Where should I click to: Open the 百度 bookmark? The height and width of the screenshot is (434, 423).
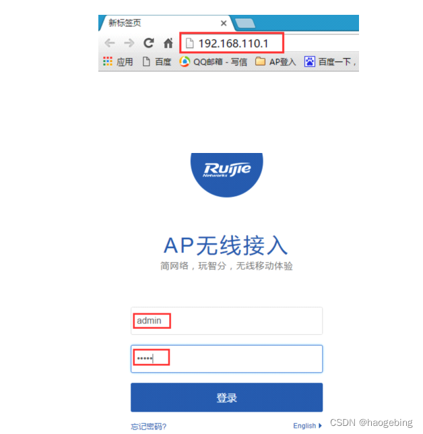(x=157, y=61)
